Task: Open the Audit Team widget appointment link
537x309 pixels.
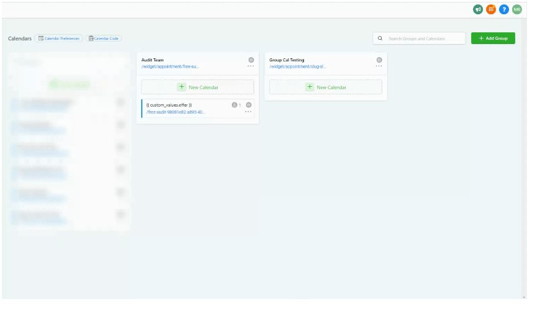Action: pos(170,66)
